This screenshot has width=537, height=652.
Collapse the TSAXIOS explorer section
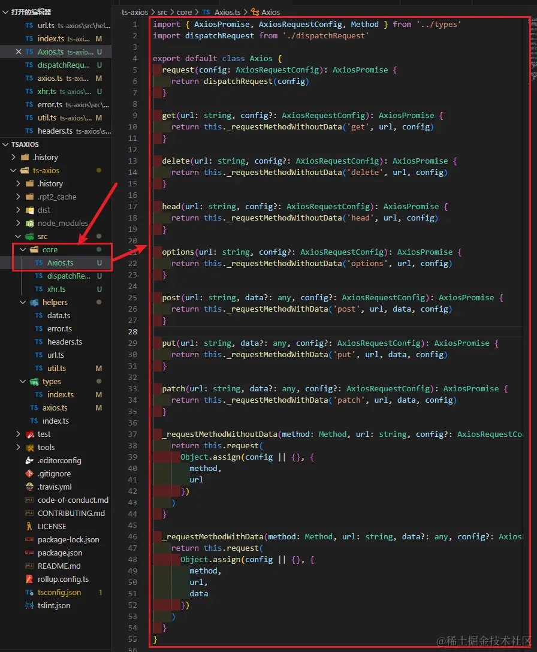tap(5, 144)
